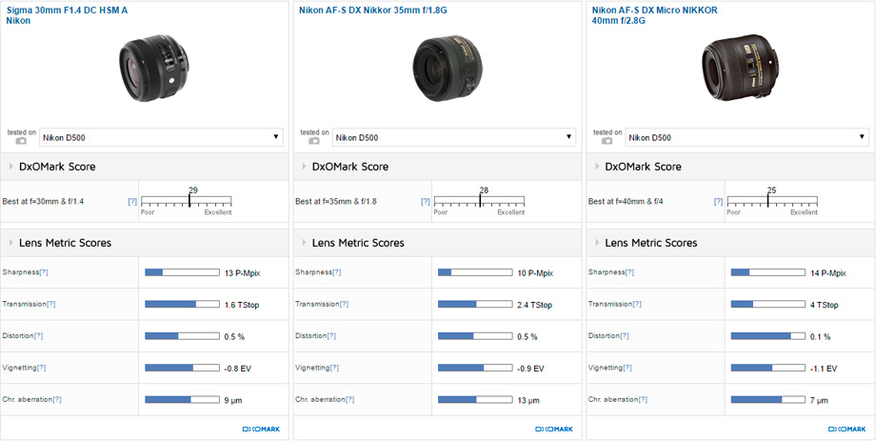Click the 1.6 TStop transmission bar

(x=182, y=304)
